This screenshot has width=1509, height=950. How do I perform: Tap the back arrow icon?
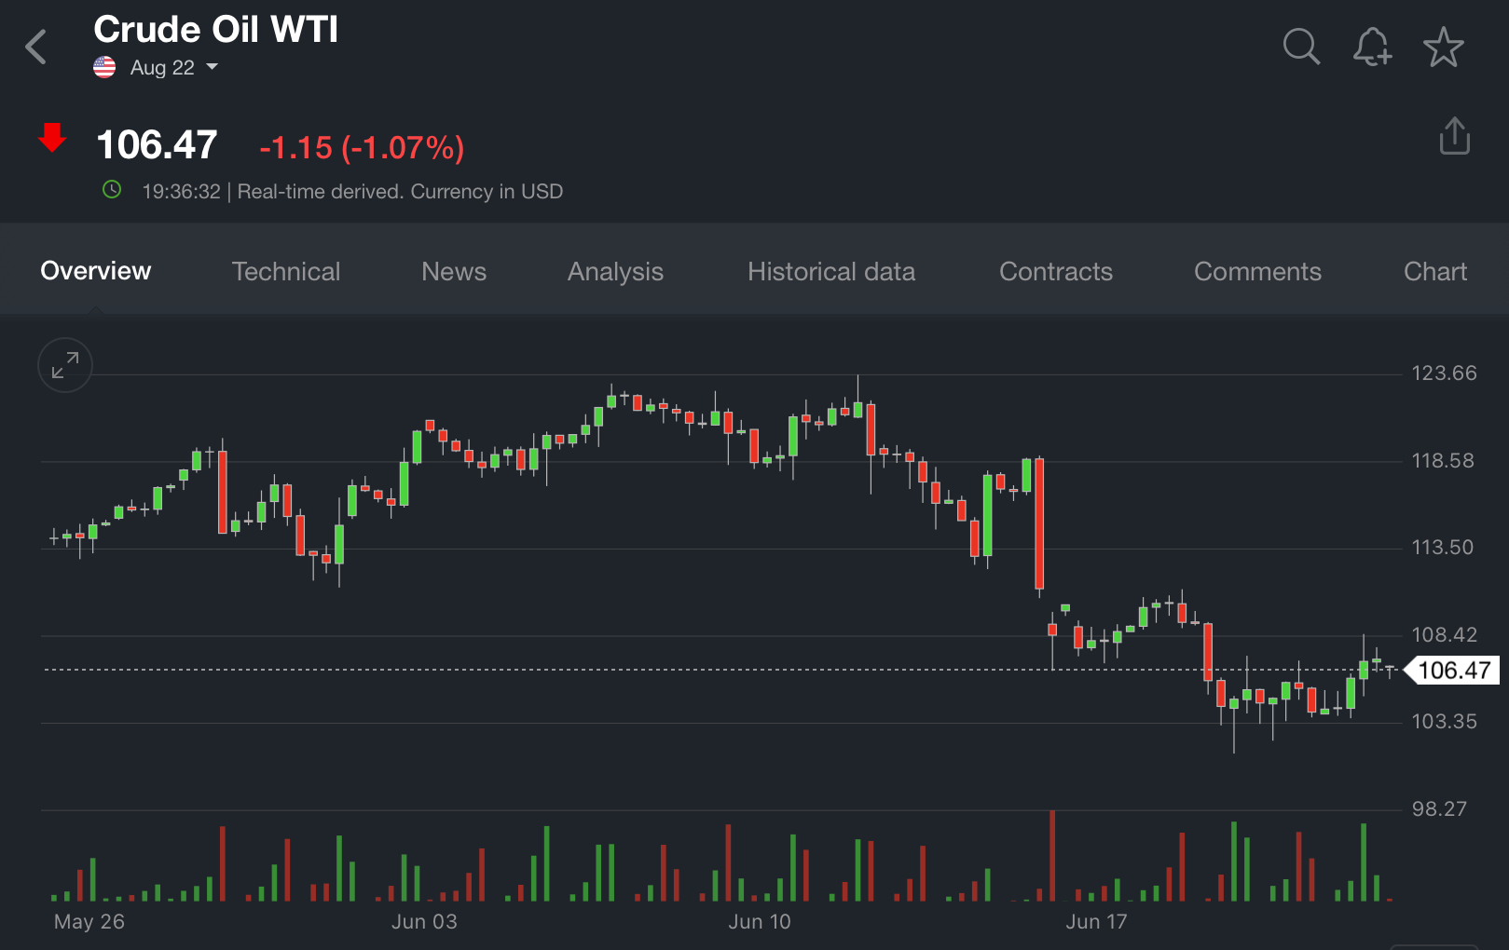[x=36, y=47]
